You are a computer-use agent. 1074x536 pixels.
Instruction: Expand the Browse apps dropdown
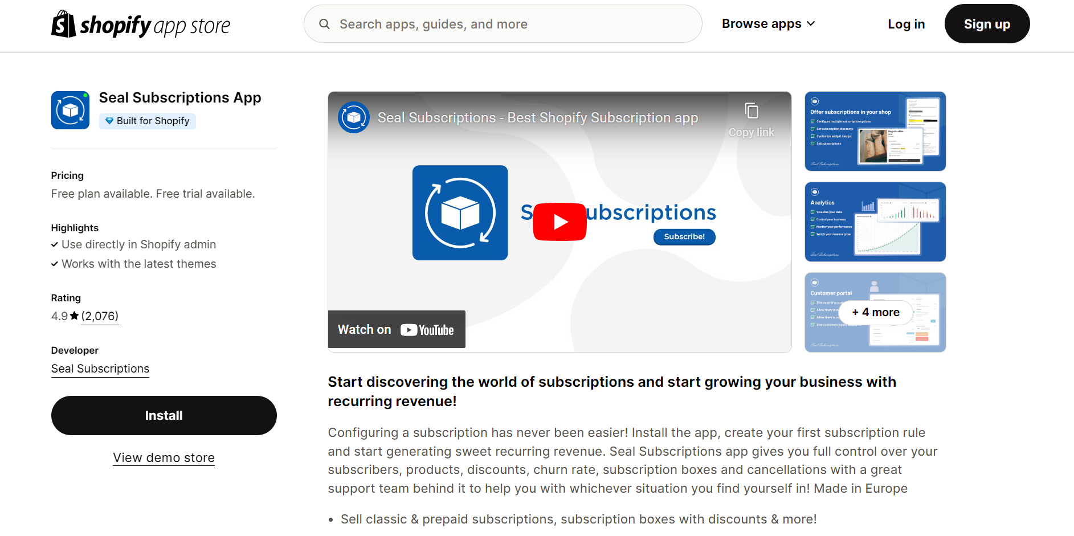768,24
